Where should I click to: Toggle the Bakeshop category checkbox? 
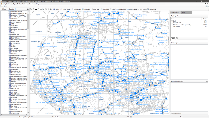pyautogui.click(x=10, y=31)
